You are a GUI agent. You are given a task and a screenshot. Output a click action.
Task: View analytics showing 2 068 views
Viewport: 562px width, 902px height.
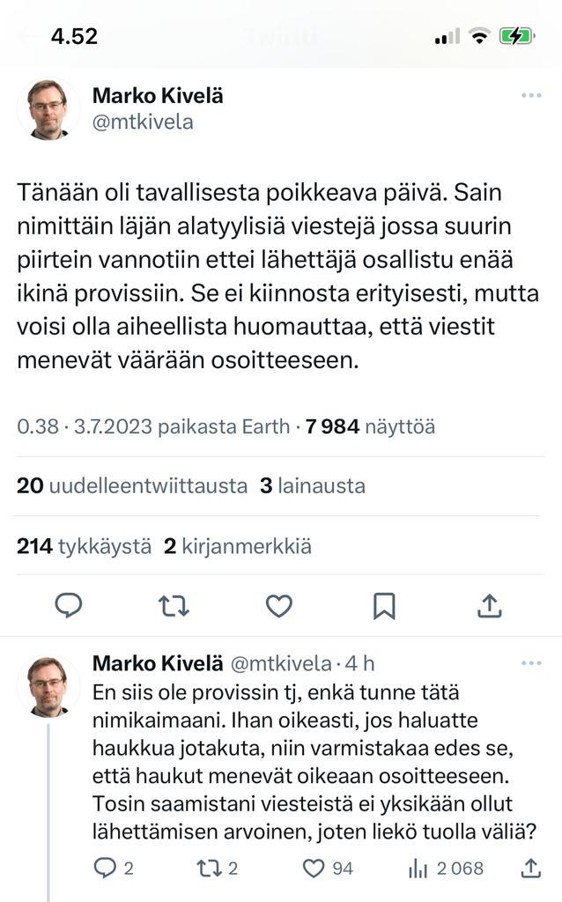click(x=418, y=869)
